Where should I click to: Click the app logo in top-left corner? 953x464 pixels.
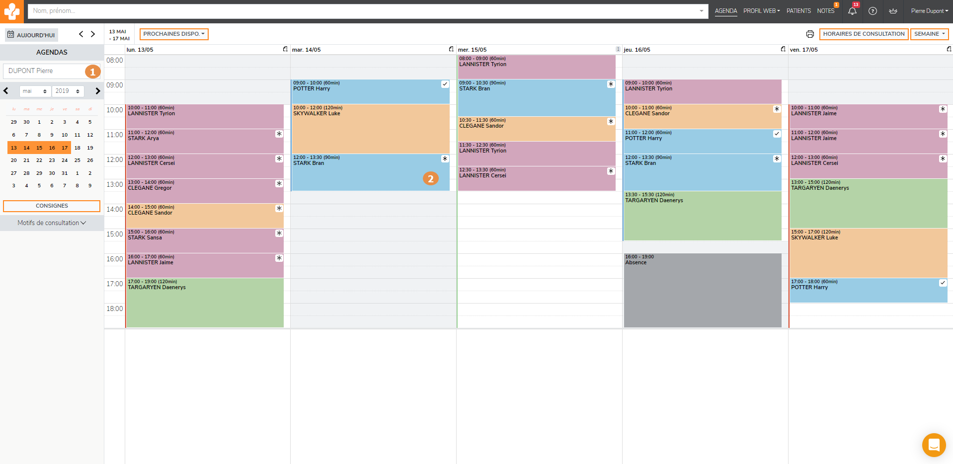click(12, 11)
